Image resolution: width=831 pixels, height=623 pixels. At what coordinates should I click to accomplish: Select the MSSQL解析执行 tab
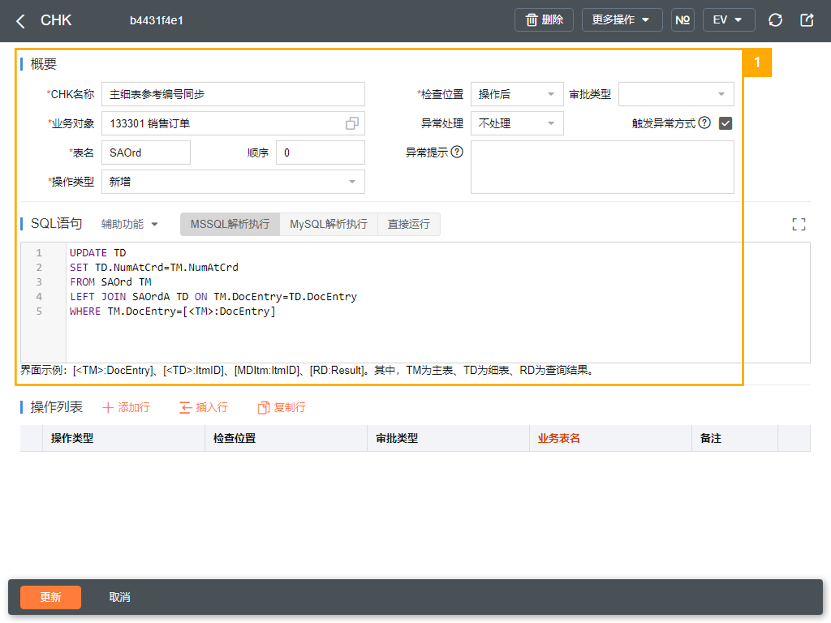click(x=230, y=224)
